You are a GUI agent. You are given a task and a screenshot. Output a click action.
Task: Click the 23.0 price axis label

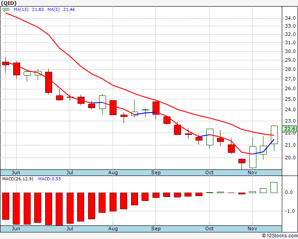[290, 121]
